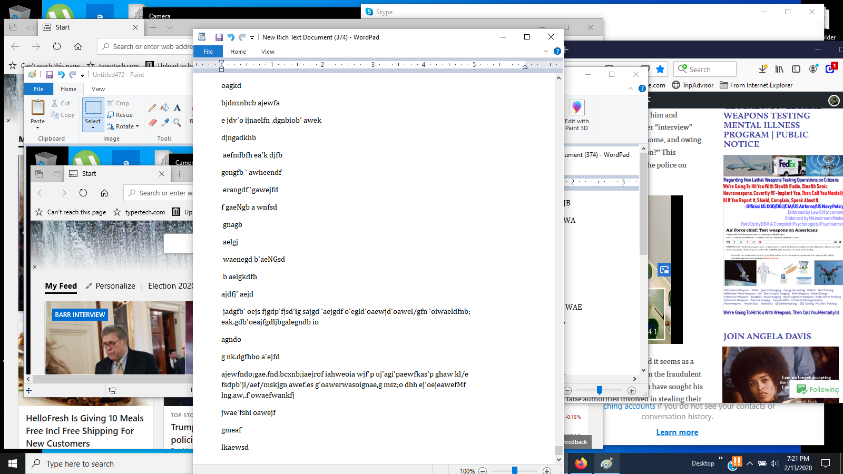The height and width of the screenshot is (474, 843).
Task: Activate the Color picker eyedropper in Paint
Action: 165,123
